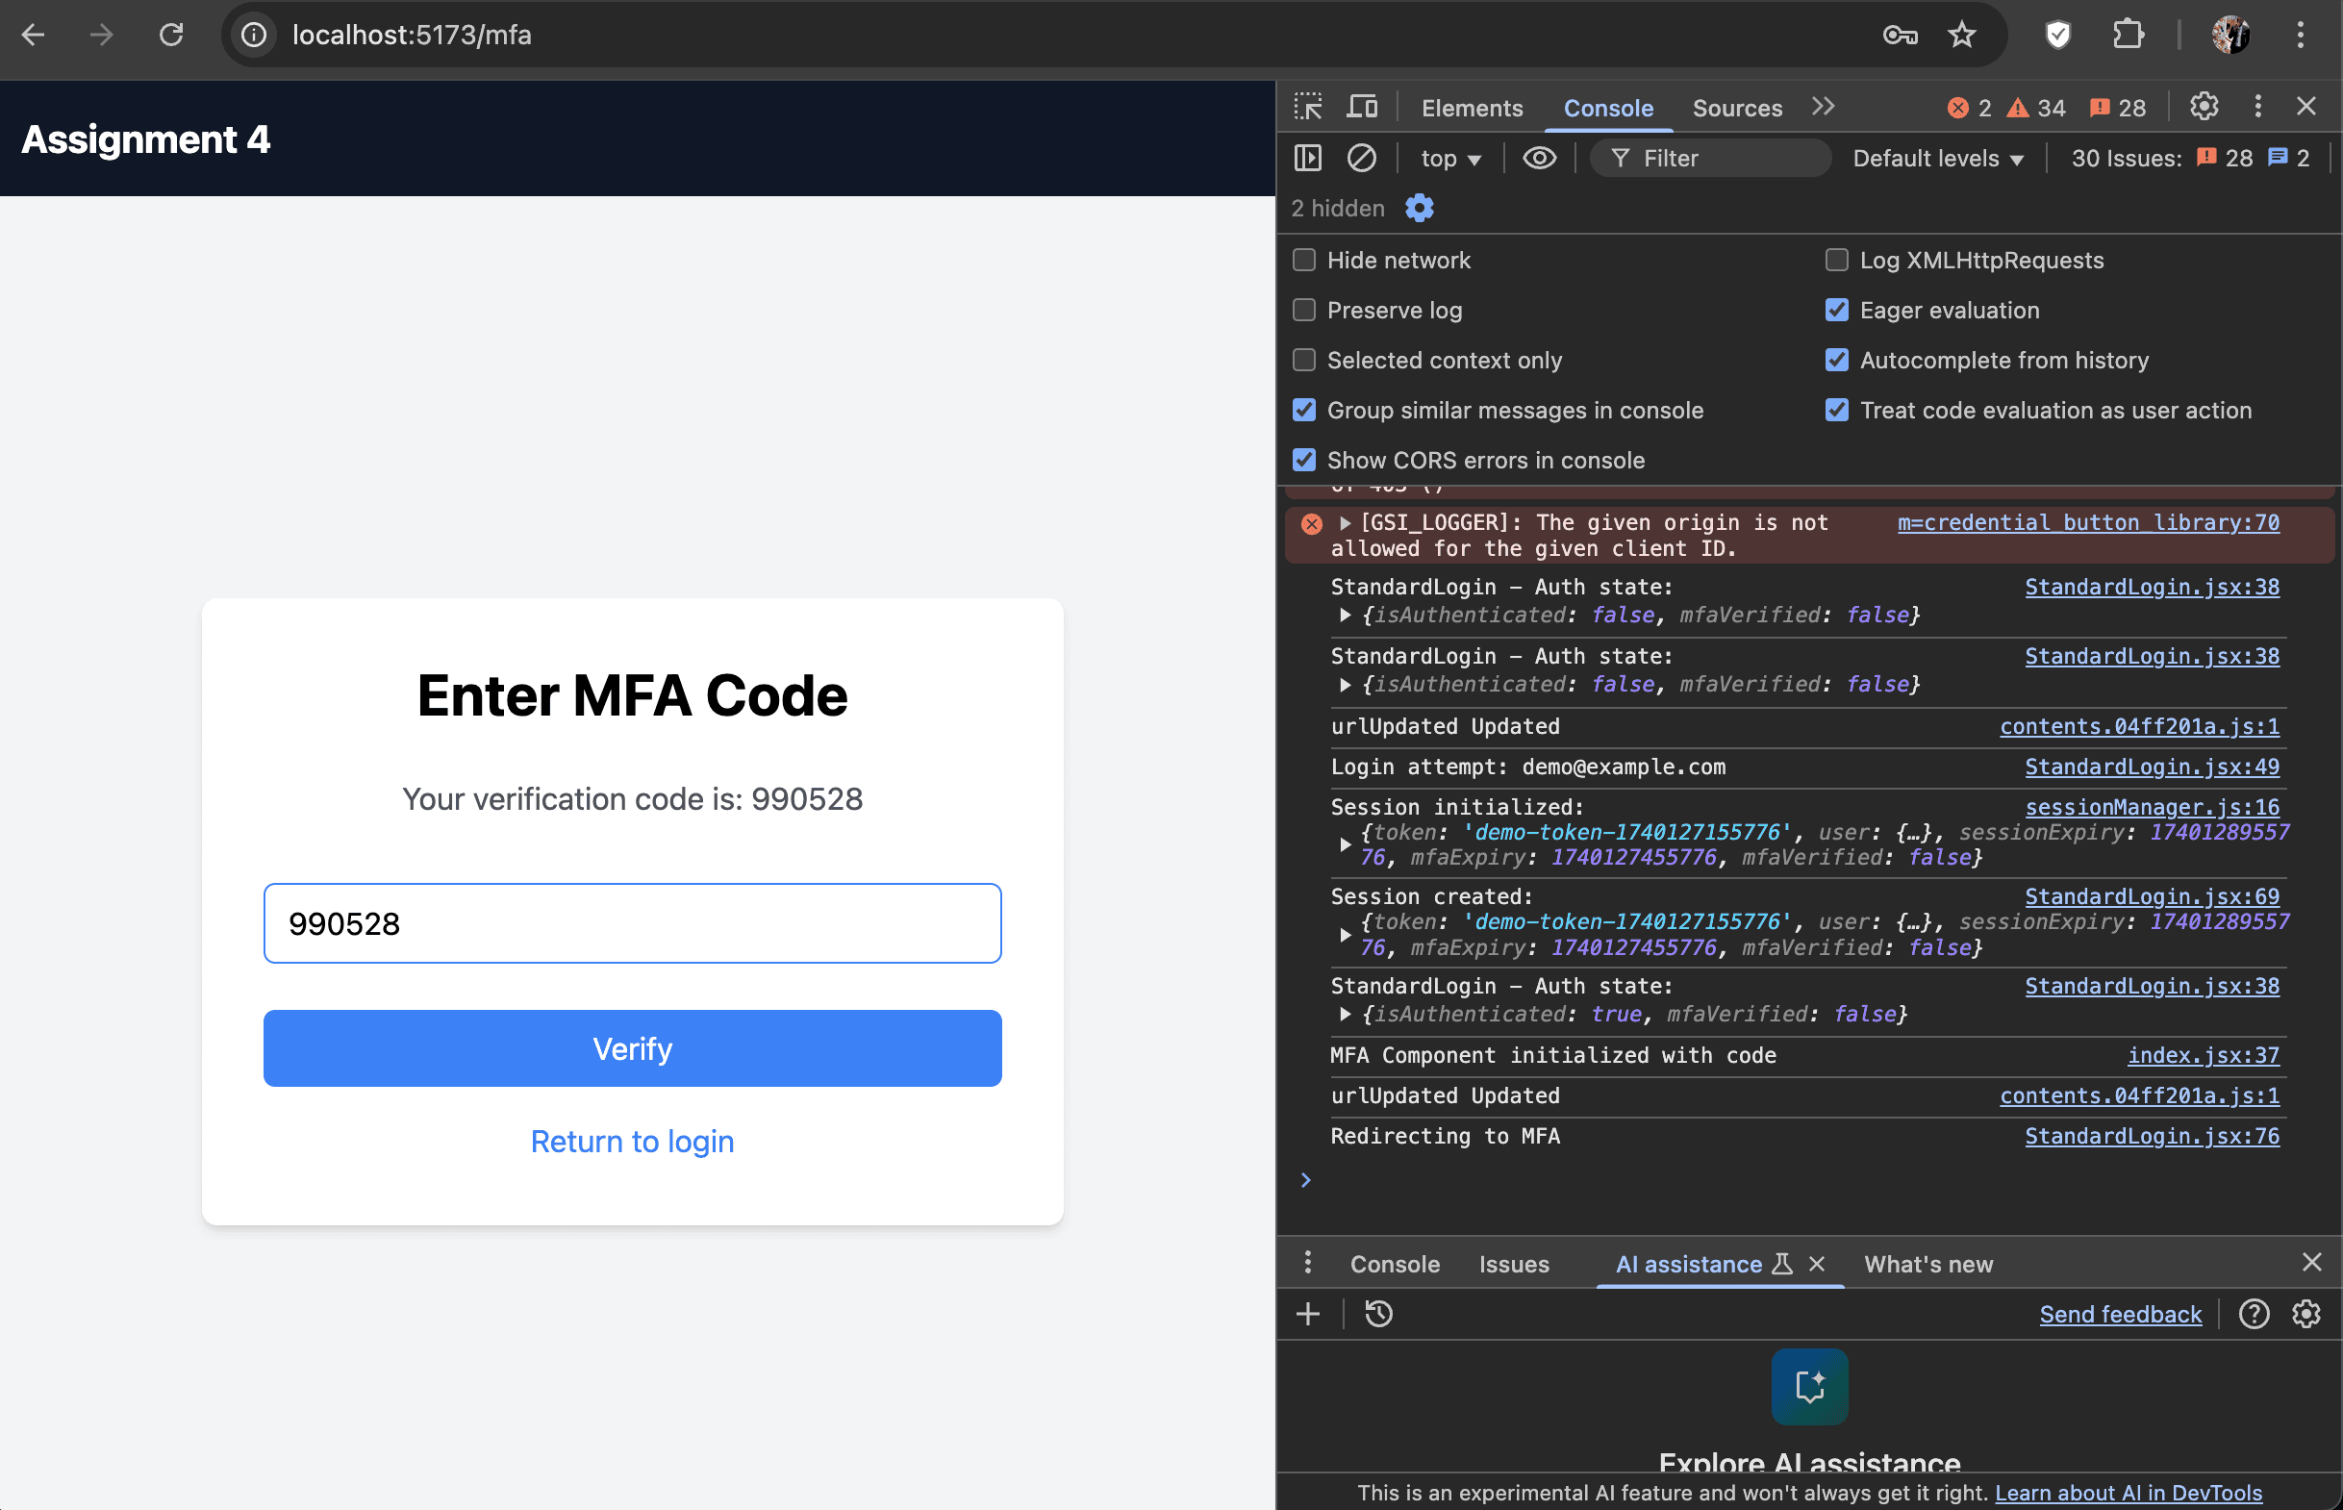Open the index.jsx:37 source link

2203,1055
